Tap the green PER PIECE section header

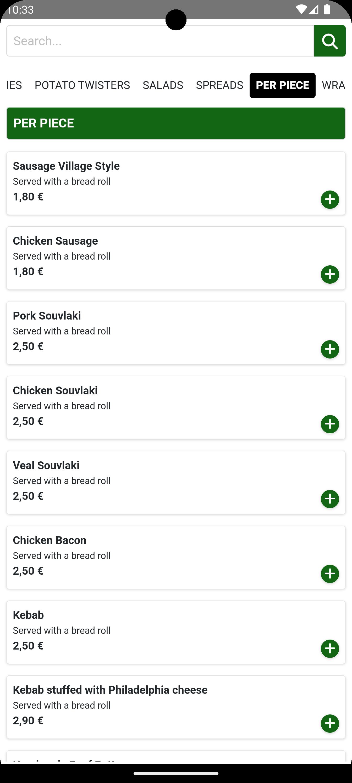pos(176,123)
